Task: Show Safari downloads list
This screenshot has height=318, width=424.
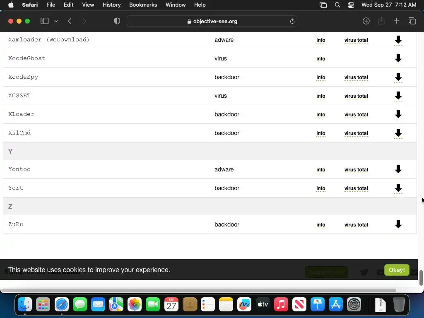Action: click(366, 21)
